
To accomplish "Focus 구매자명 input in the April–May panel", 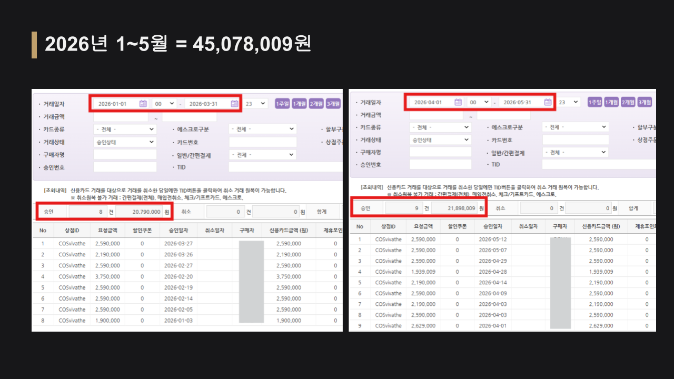I will tap(440, 152).
